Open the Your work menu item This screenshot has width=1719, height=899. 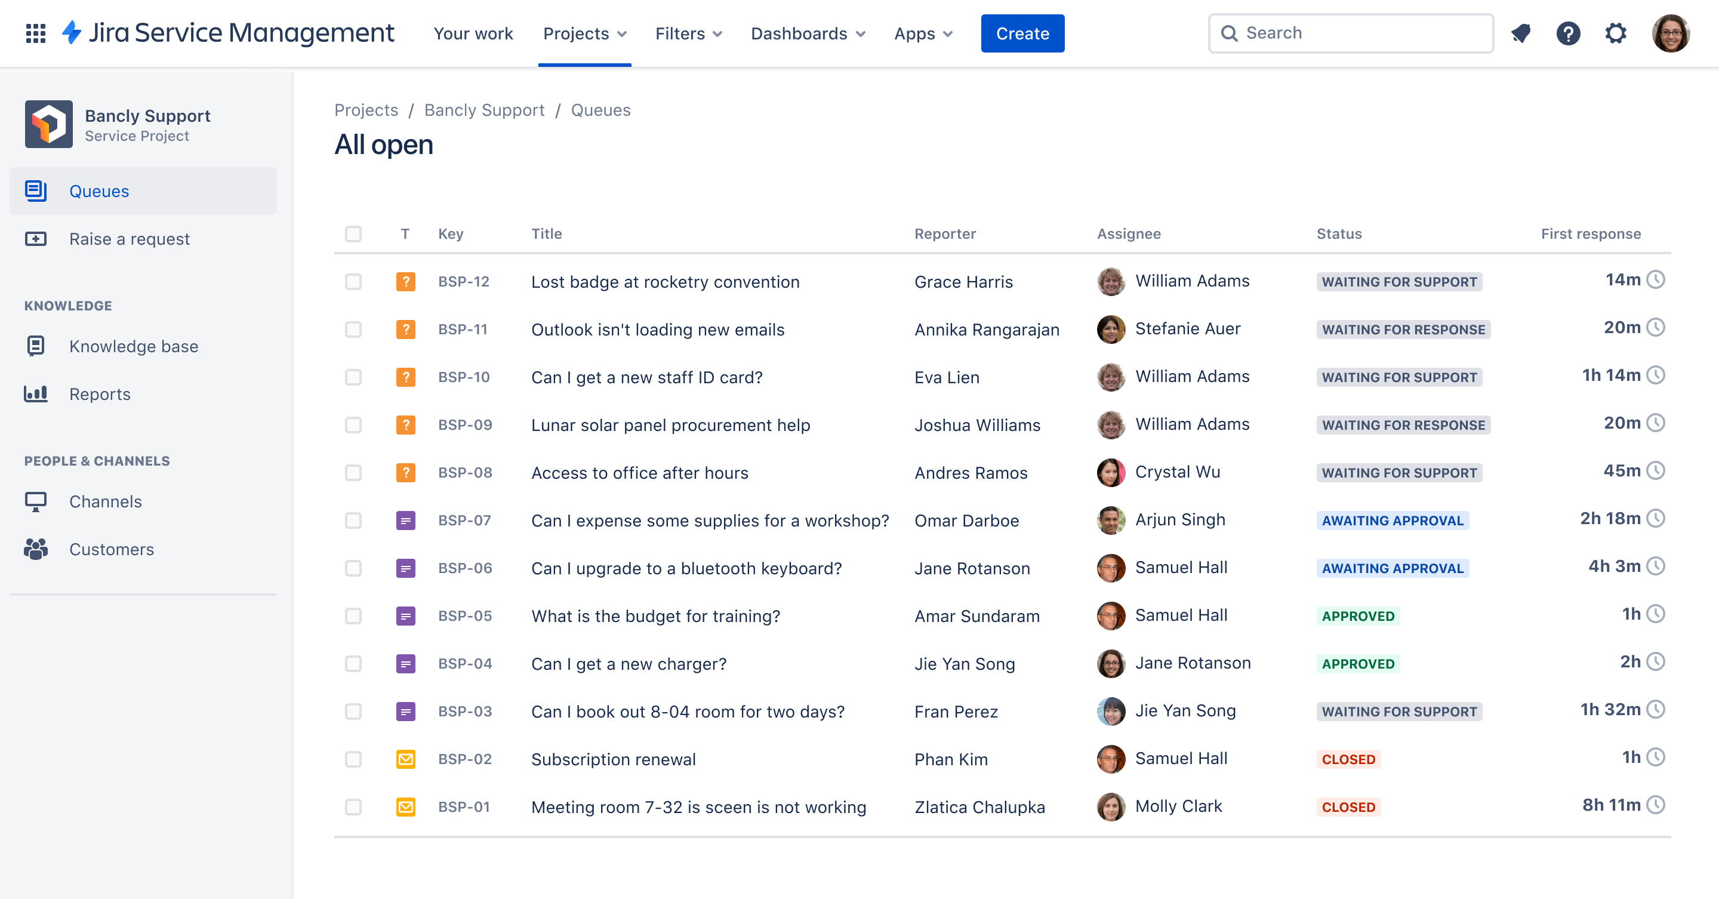472,33
